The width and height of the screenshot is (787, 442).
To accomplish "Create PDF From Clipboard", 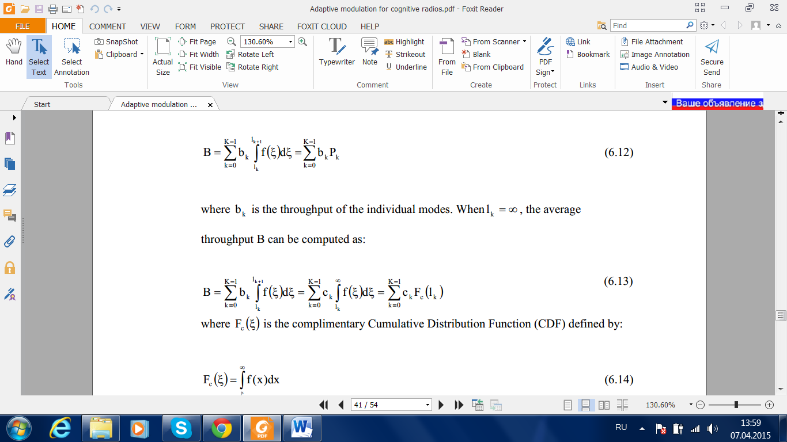I will coord(493,67).
